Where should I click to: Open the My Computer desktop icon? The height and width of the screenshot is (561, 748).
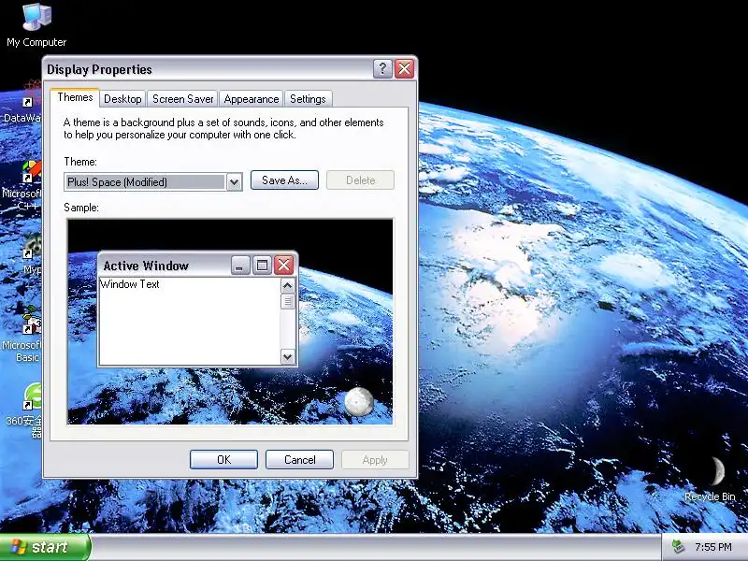(36, 25)
